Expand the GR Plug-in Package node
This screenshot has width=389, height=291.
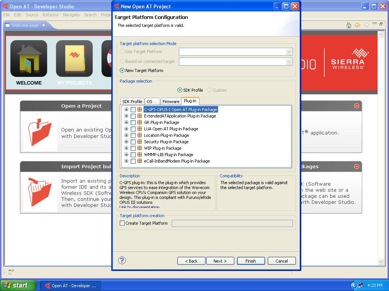pos(126,122)
